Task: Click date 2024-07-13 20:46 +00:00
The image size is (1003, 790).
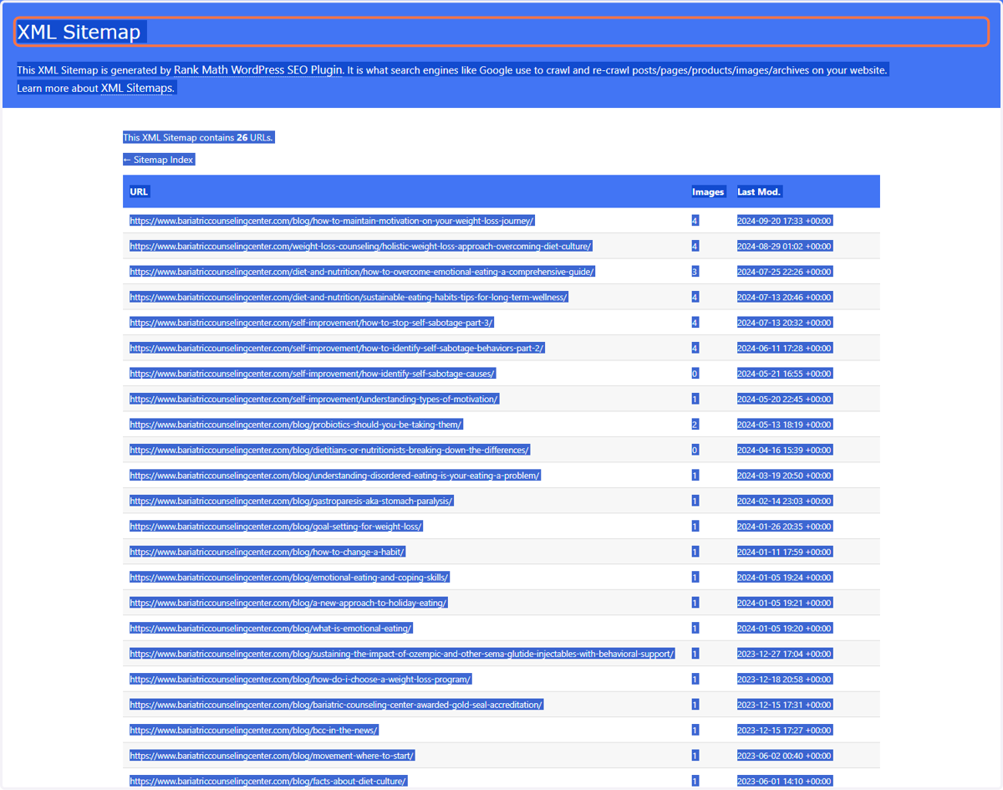Action: 784,297
